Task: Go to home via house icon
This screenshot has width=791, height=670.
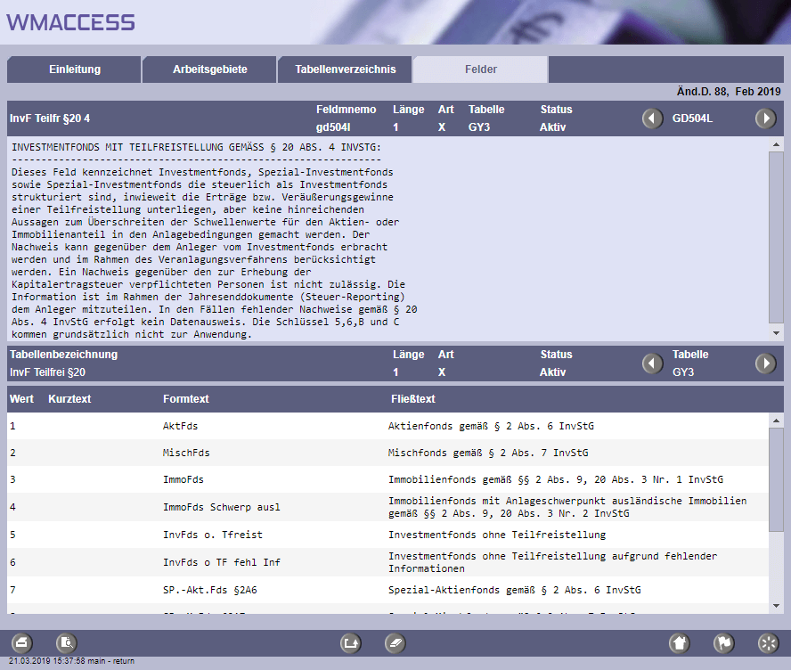Action: tap(680, 642)
